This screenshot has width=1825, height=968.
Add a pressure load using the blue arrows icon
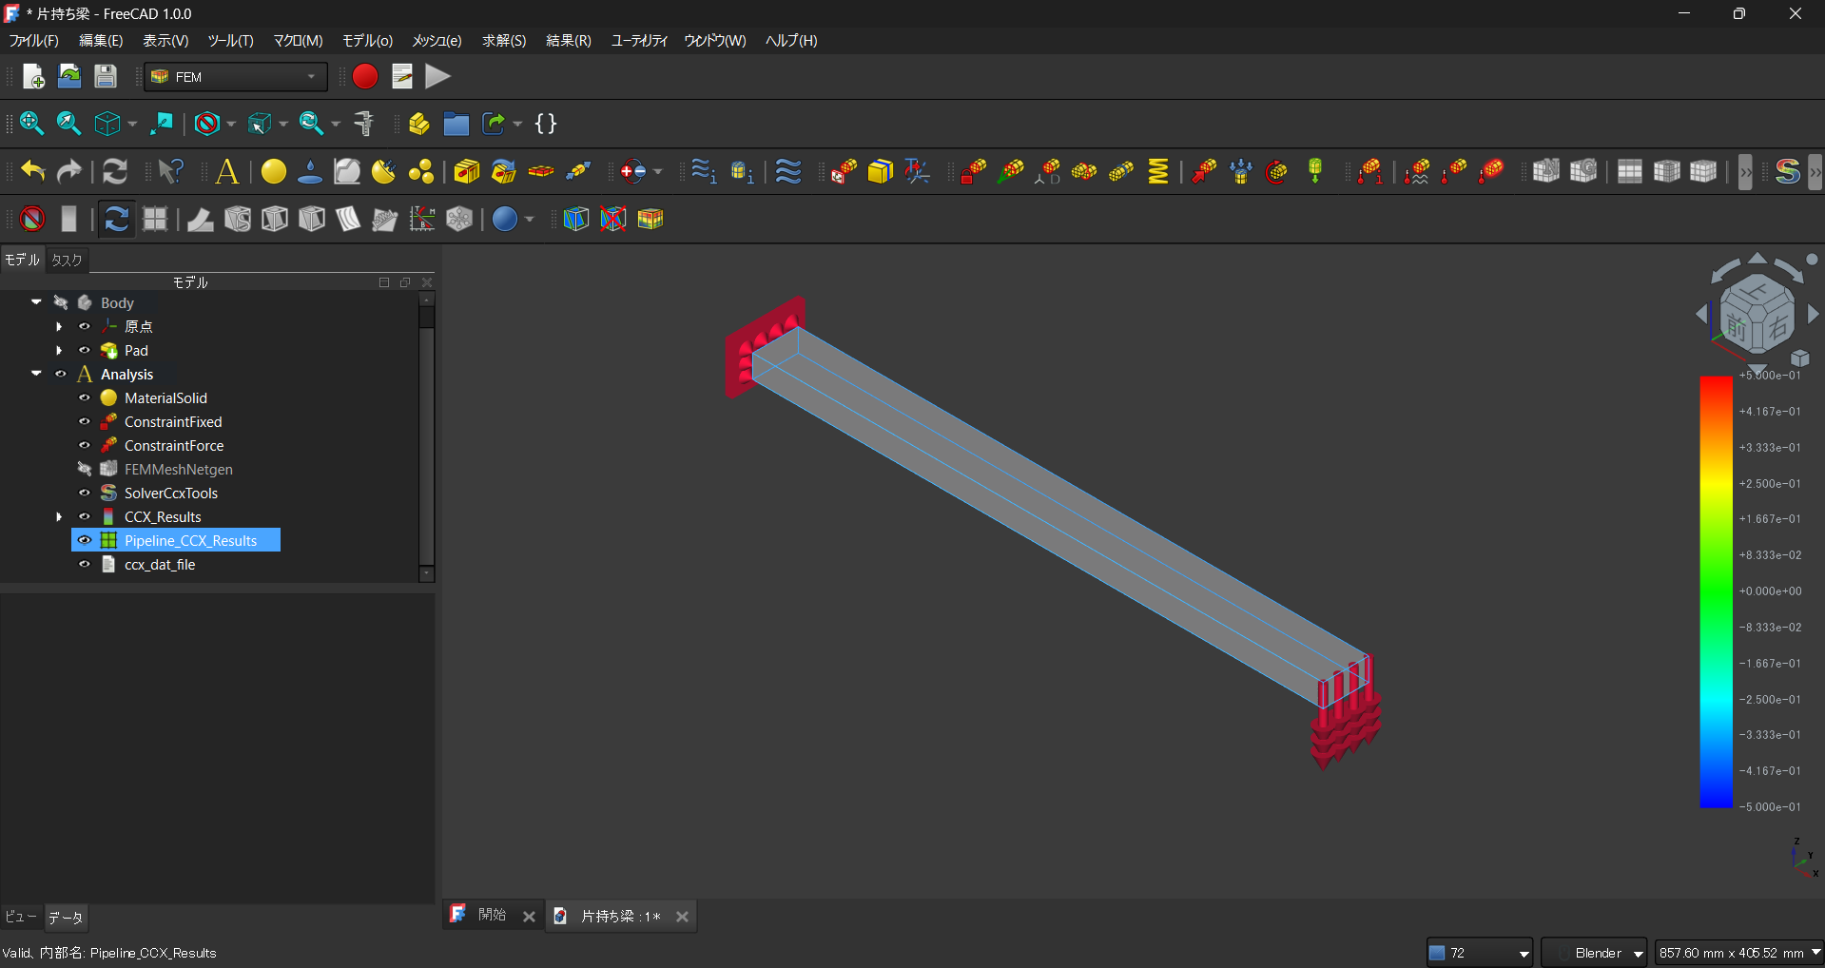tap(1241, 171)
